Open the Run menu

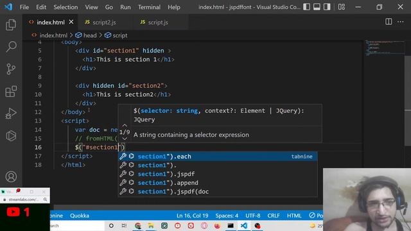[125, 7]
